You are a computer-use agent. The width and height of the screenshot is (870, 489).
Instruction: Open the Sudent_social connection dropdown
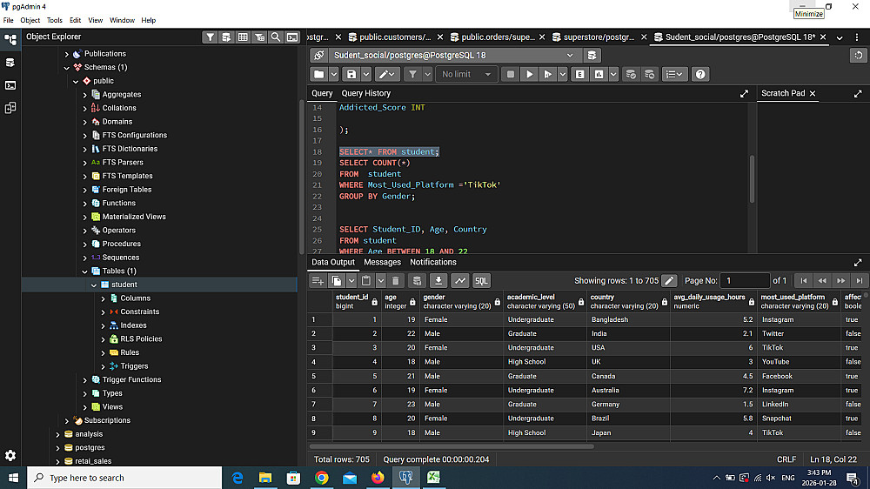[x=452, y=55]
